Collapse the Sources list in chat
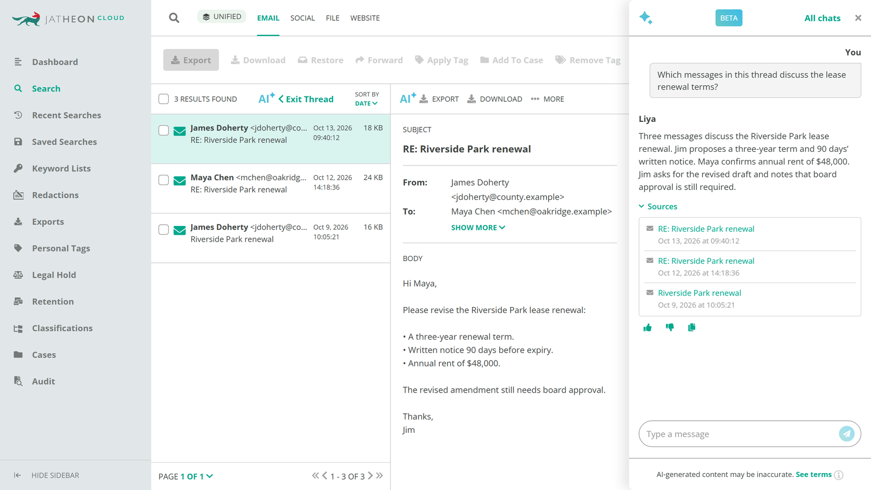 [658, 206]
